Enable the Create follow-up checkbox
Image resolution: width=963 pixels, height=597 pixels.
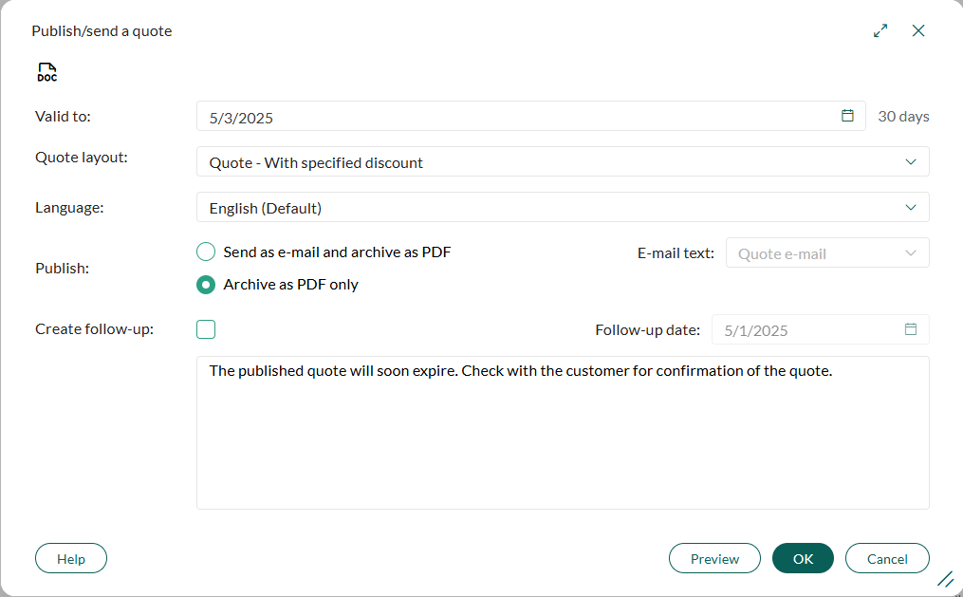pyautogui.click(x=206, y=329)
